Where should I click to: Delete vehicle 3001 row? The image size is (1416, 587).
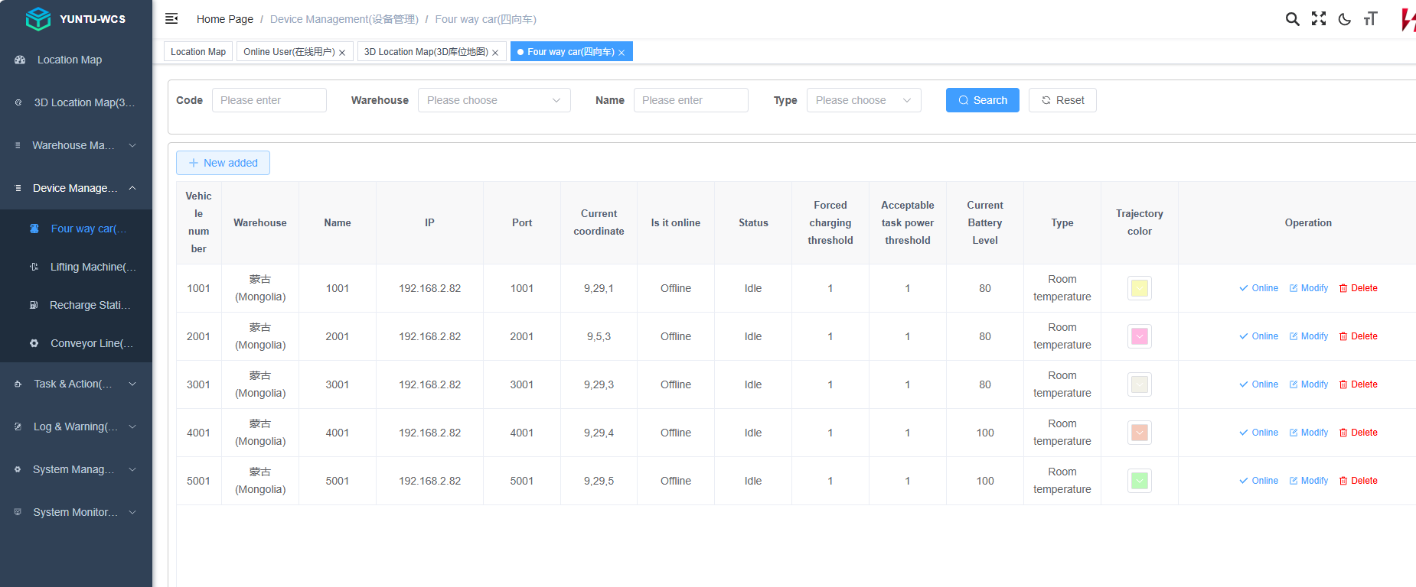pos(1359,384)
